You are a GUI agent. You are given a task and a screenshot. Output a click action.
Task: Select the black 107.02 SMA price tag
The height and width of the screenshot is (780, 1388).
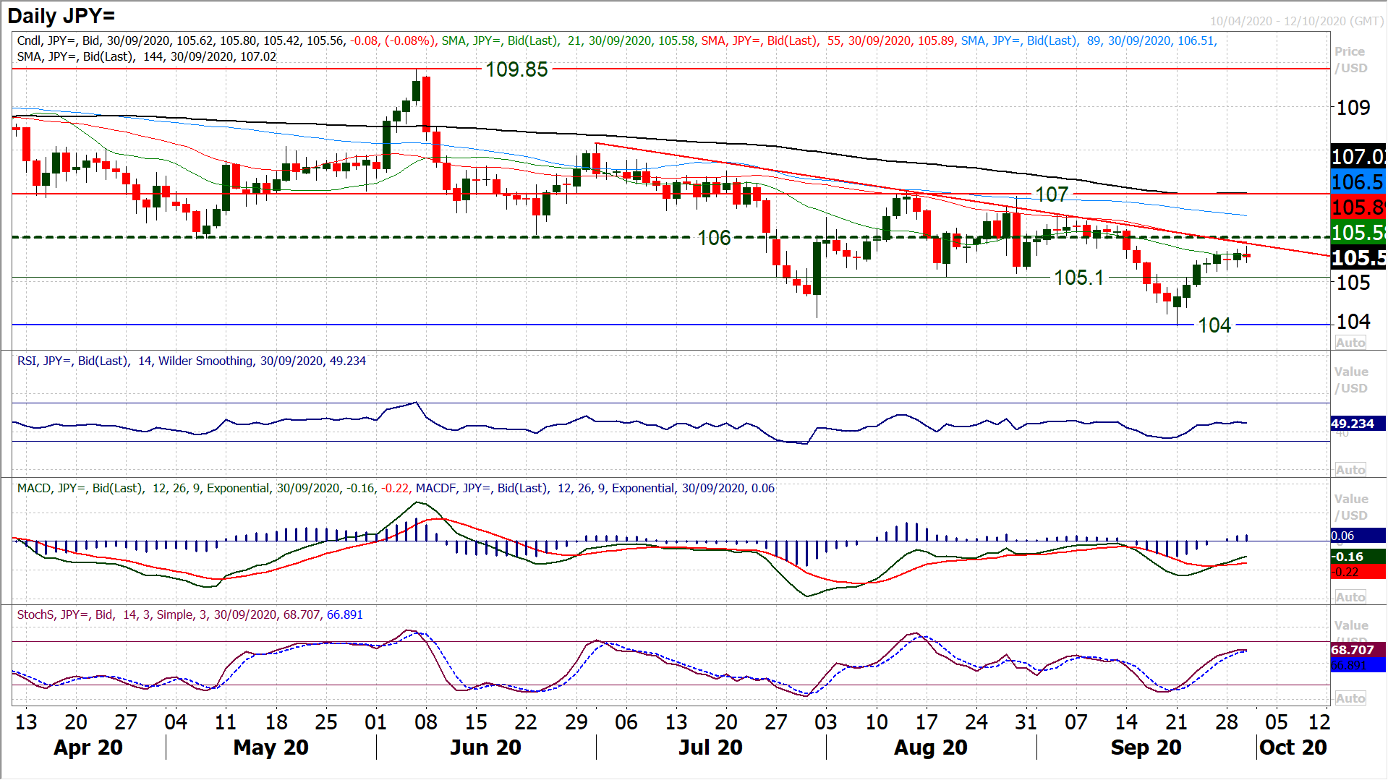1358,156
